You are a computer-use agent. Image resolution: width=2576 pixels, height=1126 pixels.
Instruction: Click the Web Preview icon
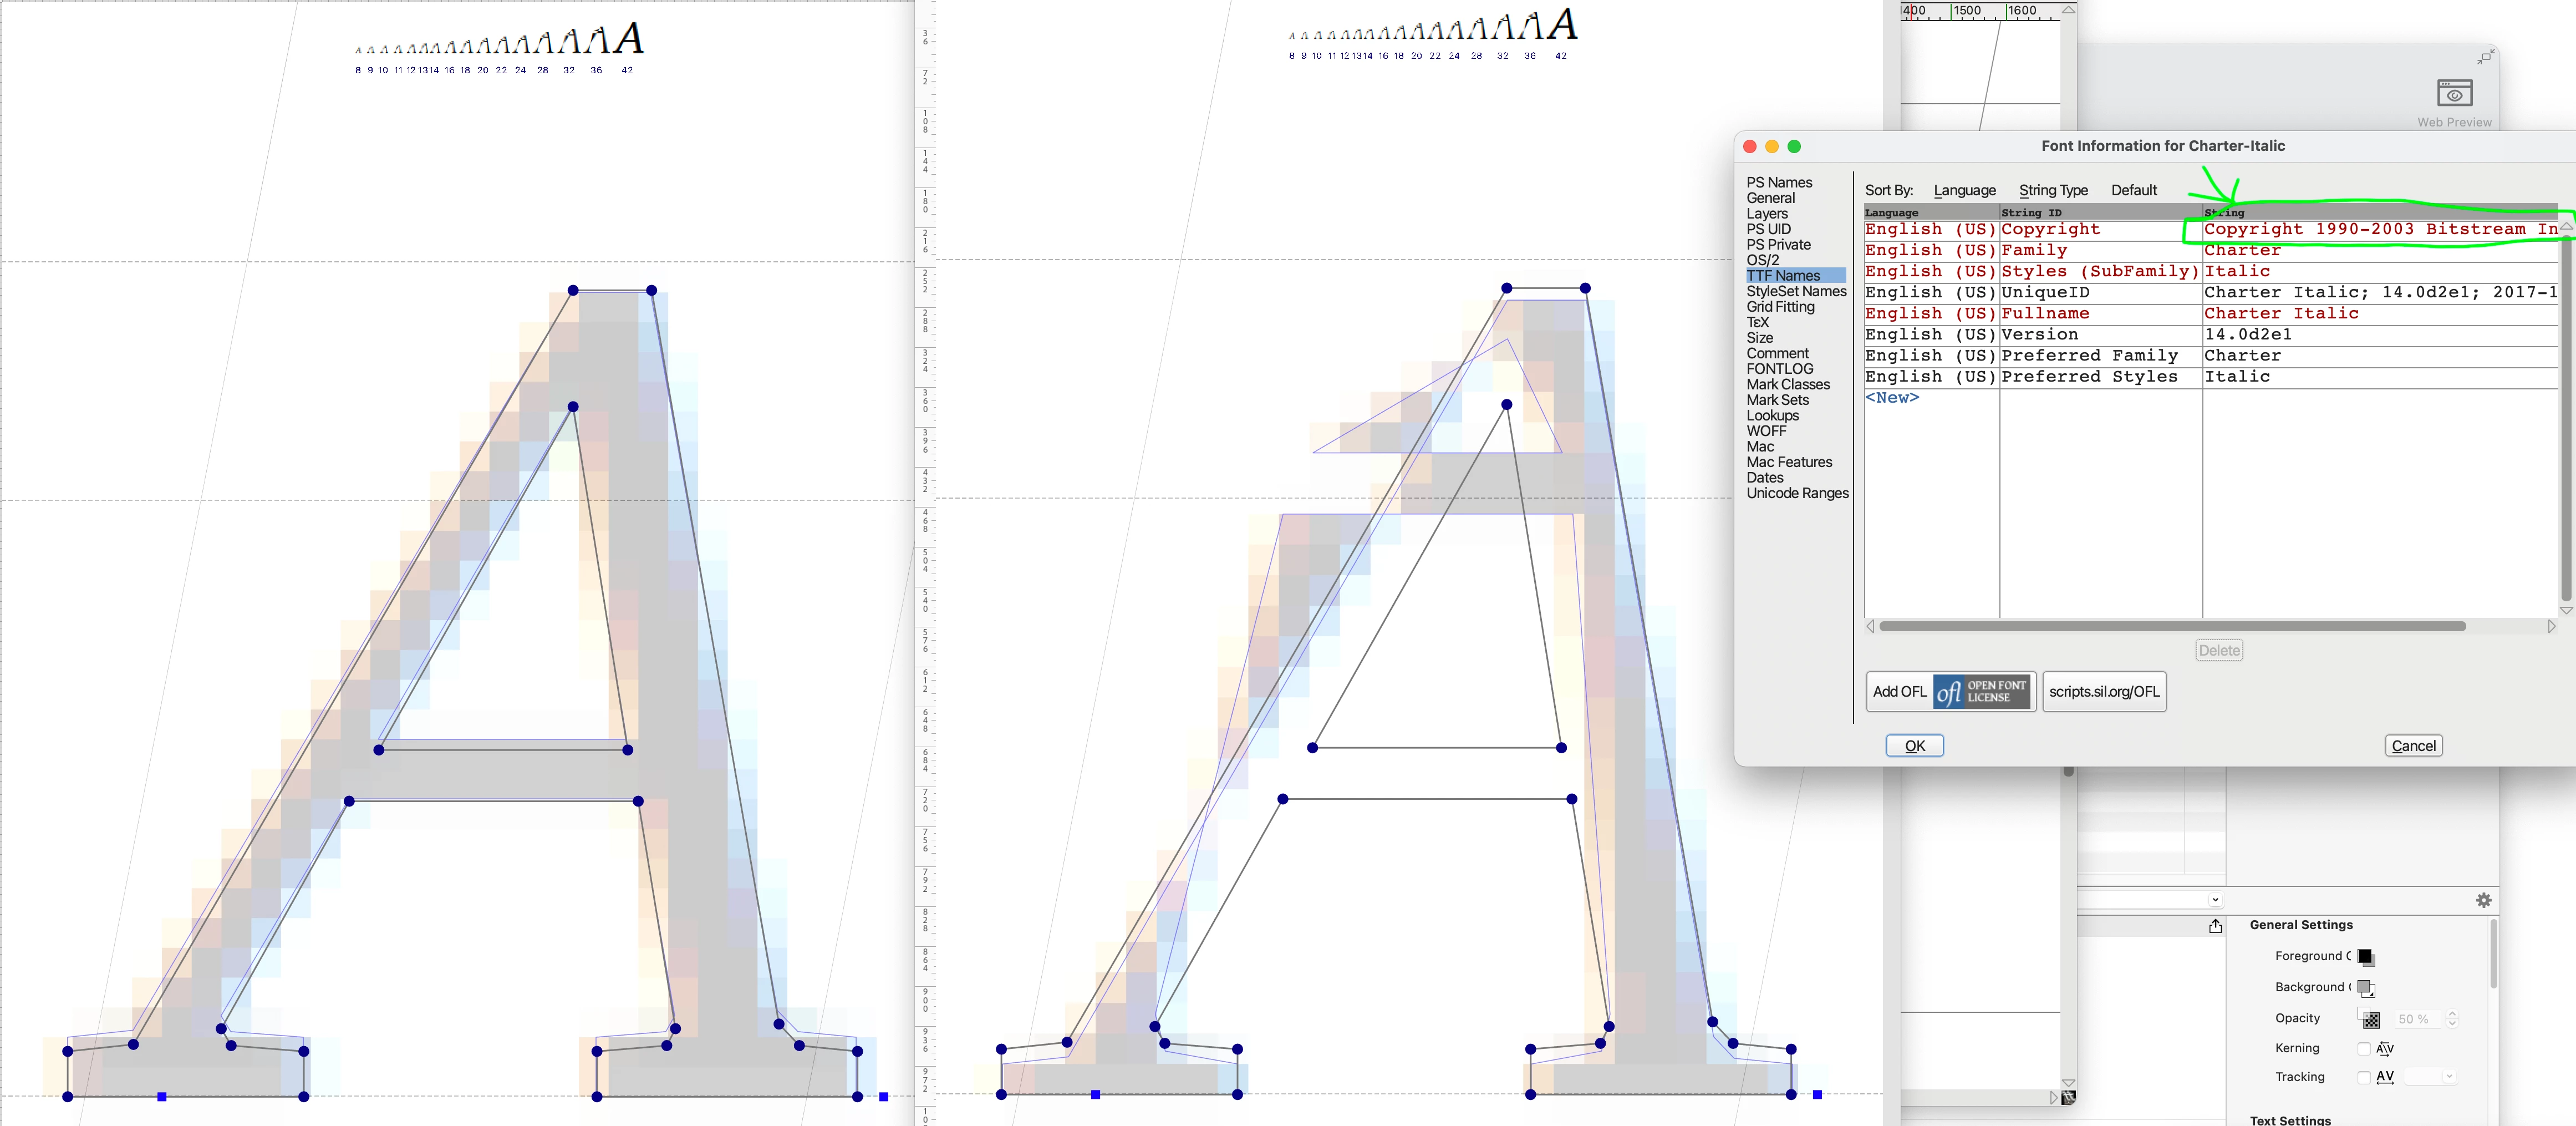click(x=2454, y=94)
